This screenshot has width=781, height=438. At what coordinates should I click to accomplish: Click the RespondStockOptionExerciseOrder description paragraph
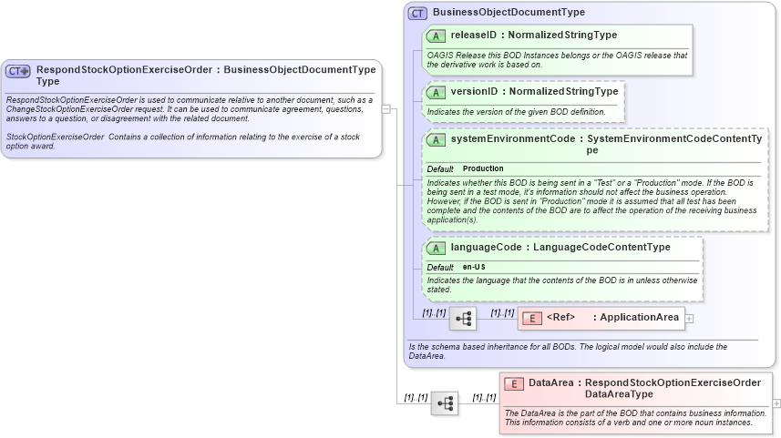[190, 109]
